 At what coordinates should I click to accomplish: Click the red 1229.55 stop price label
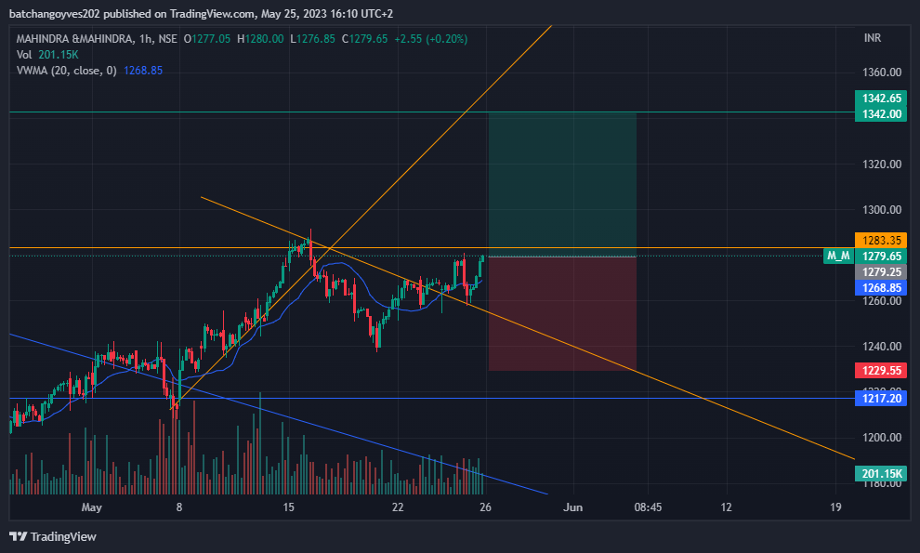pos(881,371)
